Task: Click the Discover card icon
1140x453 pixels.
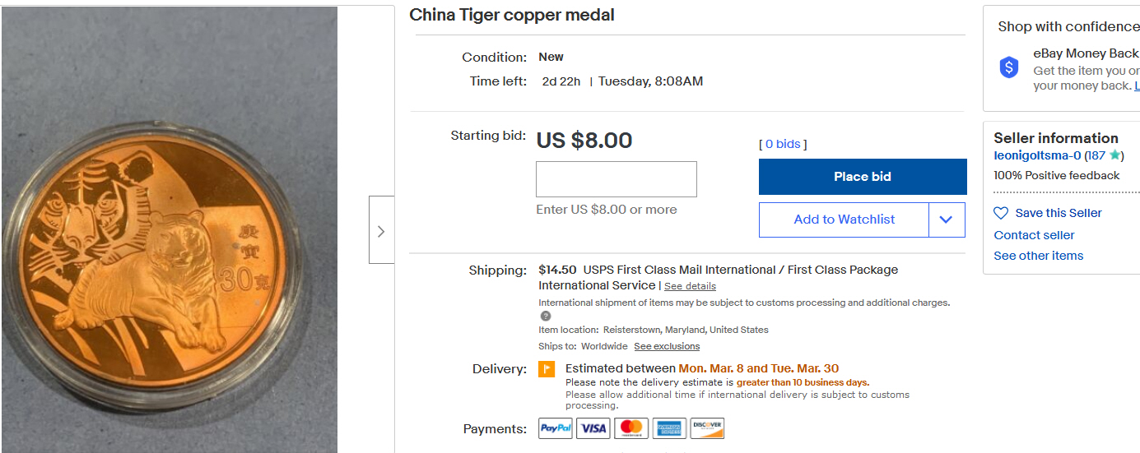Action: [x=707, y=428]
